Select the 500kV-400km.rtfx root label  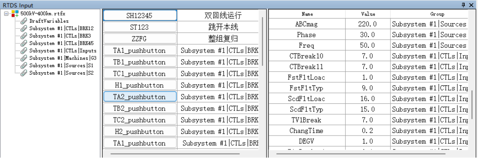click(x=43, y=14)
